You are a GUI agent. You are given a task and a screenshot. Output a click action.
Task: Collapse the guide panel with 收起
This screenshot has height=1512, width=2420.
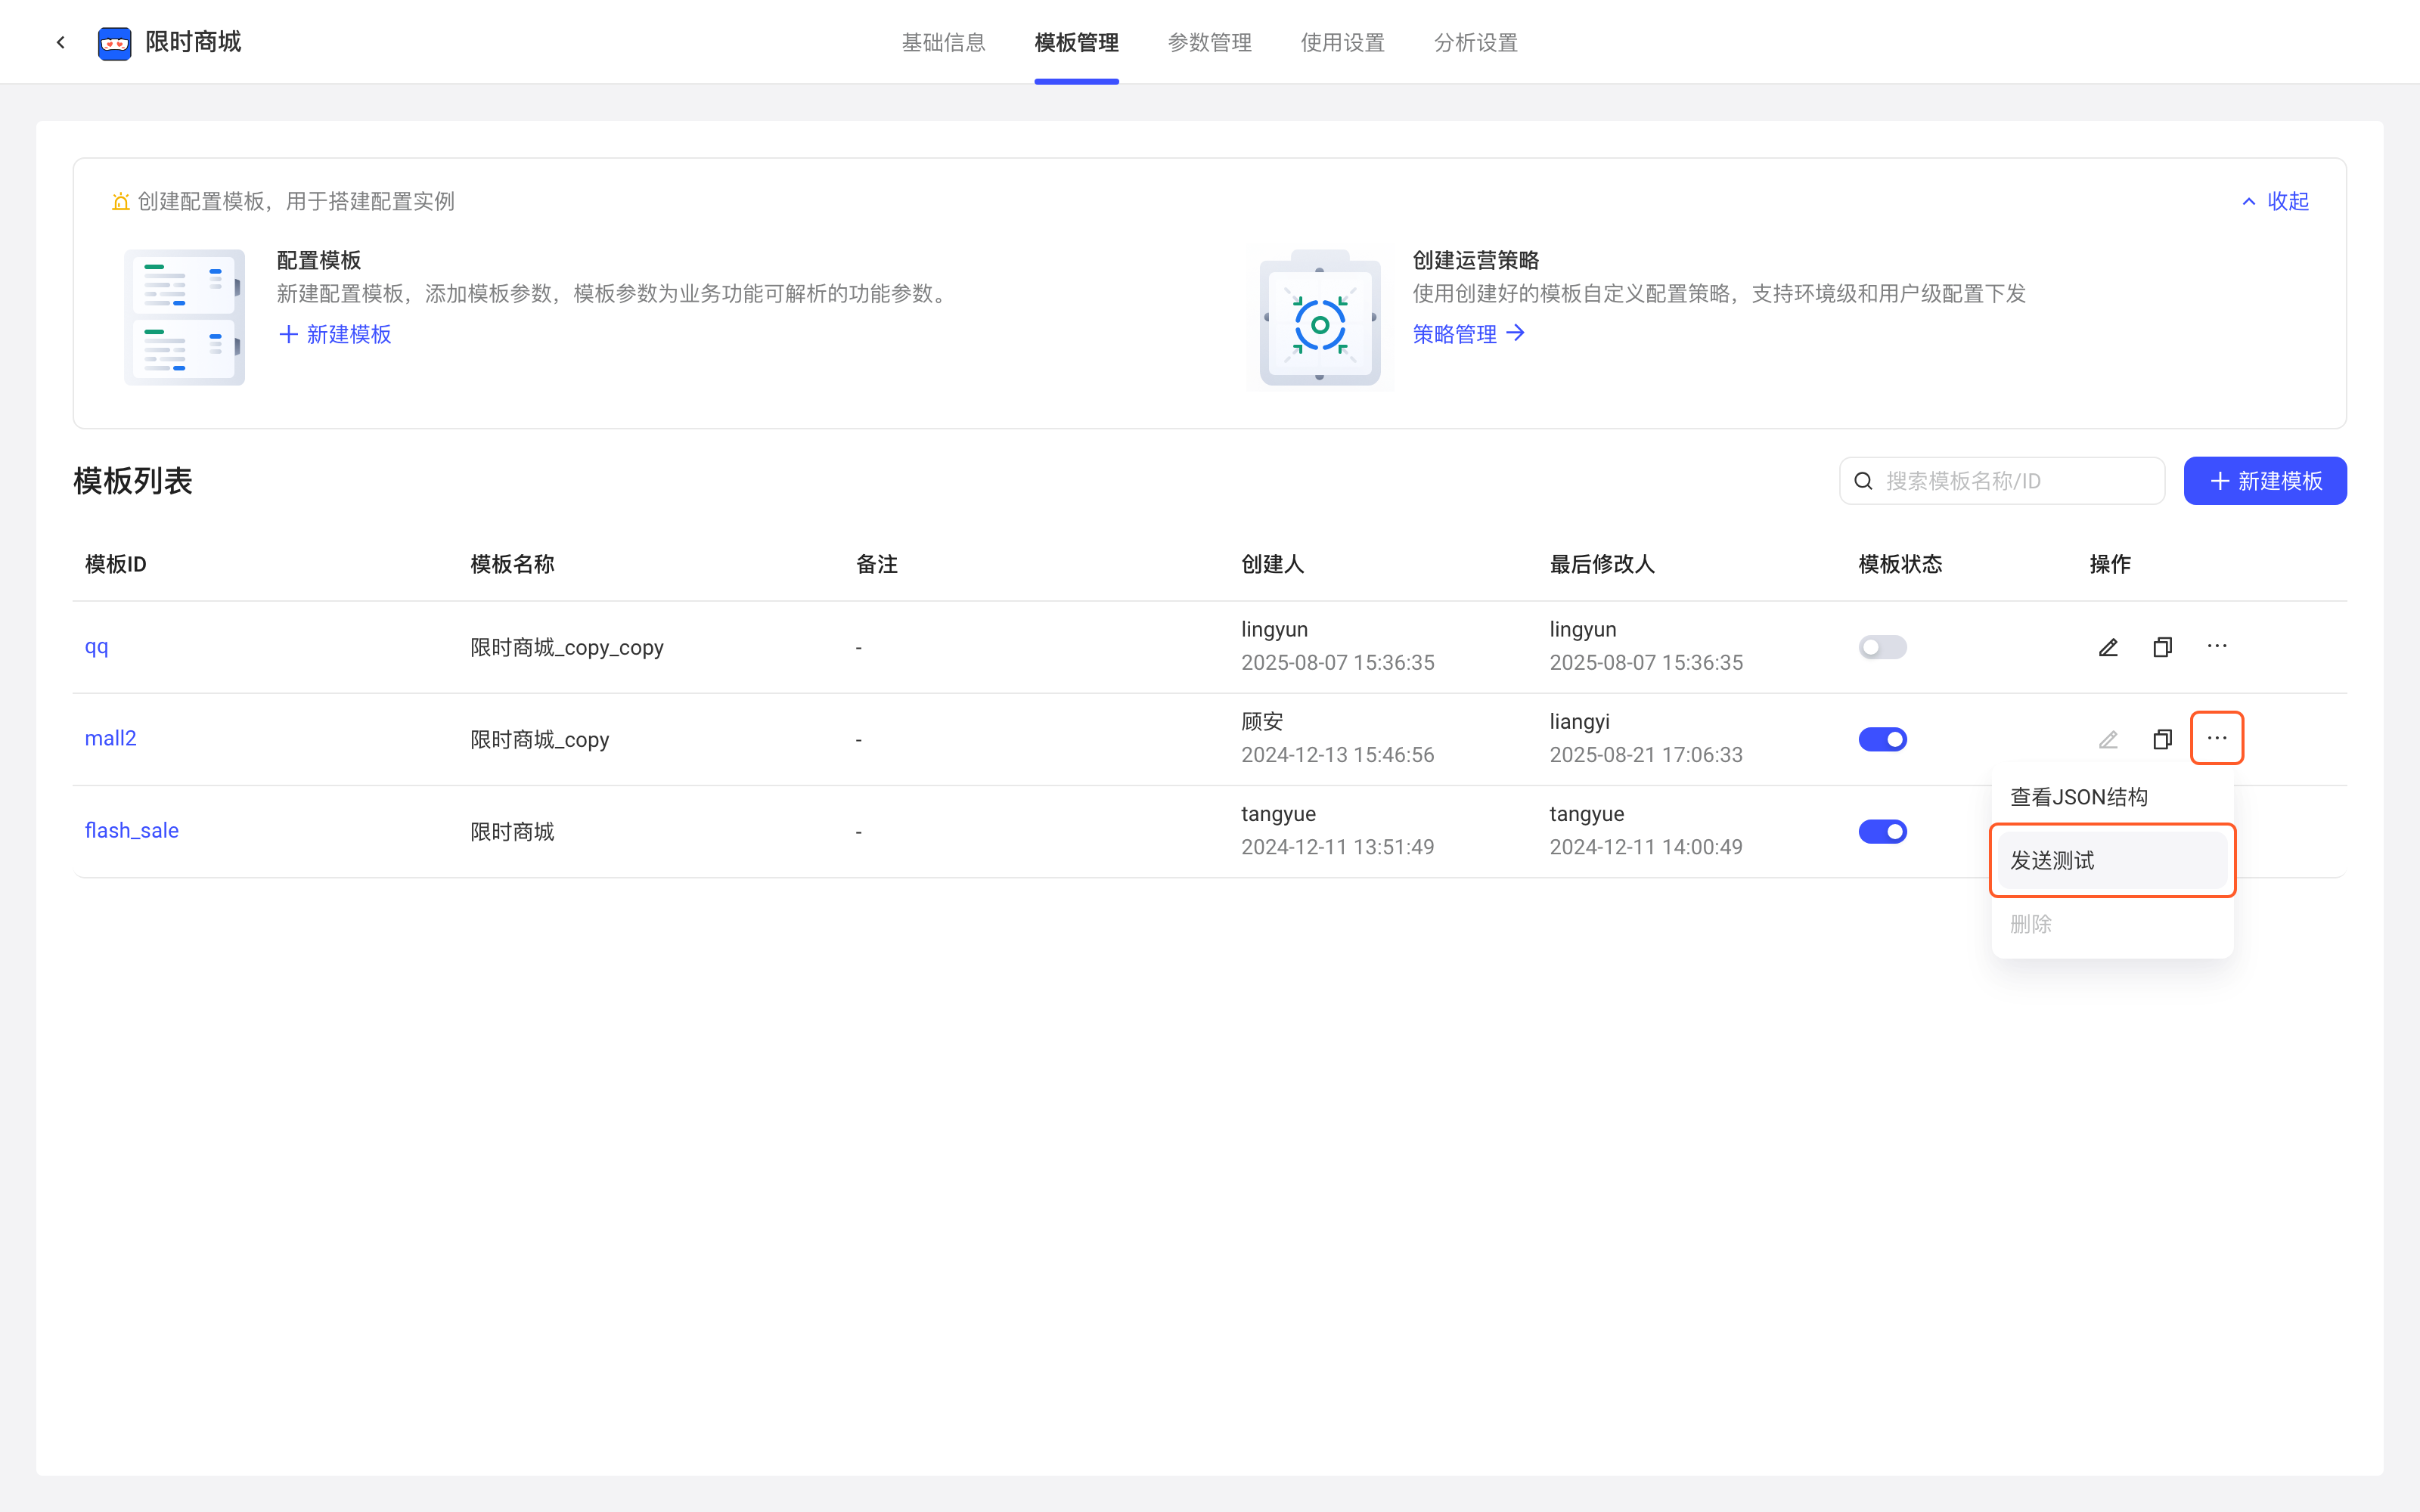[x=2275, y=201]
